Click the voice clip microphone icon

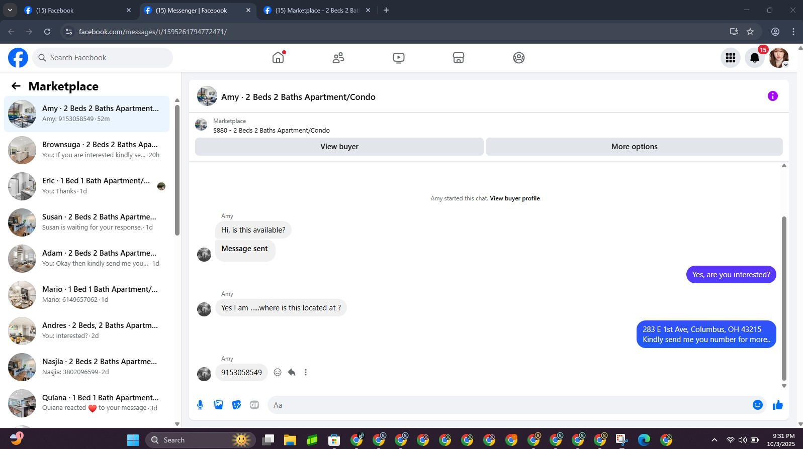coord(200,405)
